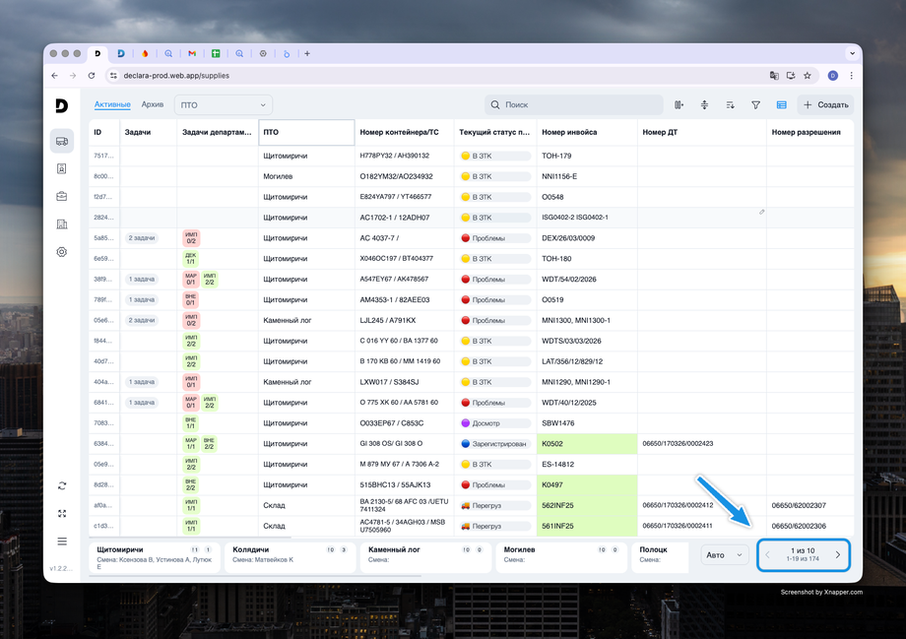Switch to the Архив tab

click(153, 104)
